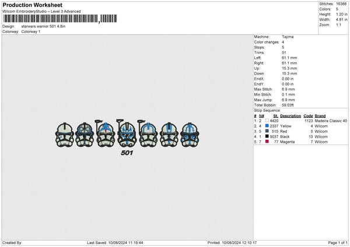
Task: Click the Machine value 'Tajima'
Action: (x=288, y=37)
